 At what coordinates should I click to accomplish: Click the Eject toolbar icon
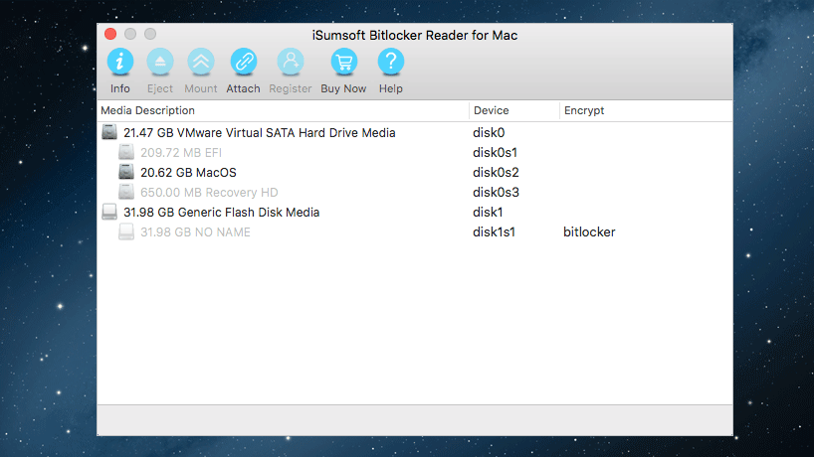click(x=160, y=63)
